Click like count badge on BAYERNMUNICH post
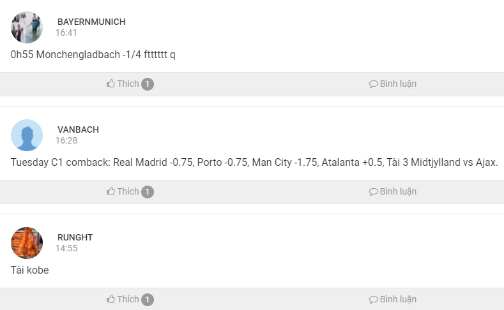This screenshot has width=504, height=310. (148, 84)
